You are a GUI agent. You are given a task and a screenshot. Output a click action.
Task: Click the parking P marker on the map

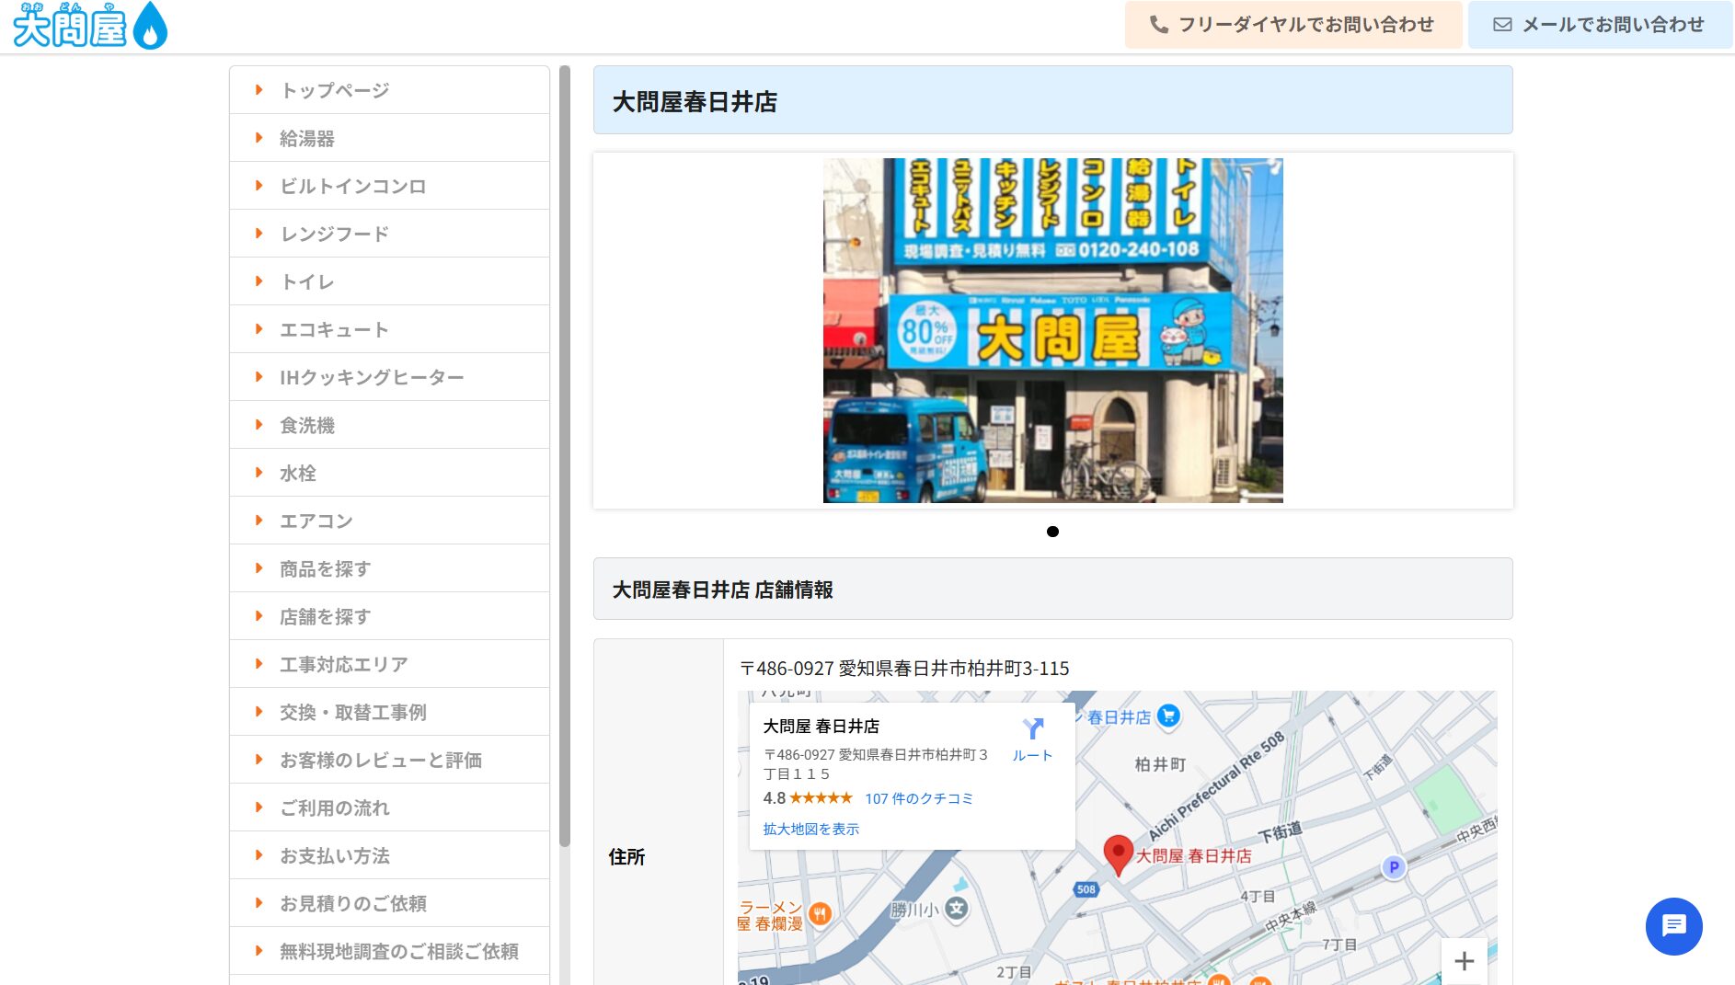click(x=1394, y=866)
